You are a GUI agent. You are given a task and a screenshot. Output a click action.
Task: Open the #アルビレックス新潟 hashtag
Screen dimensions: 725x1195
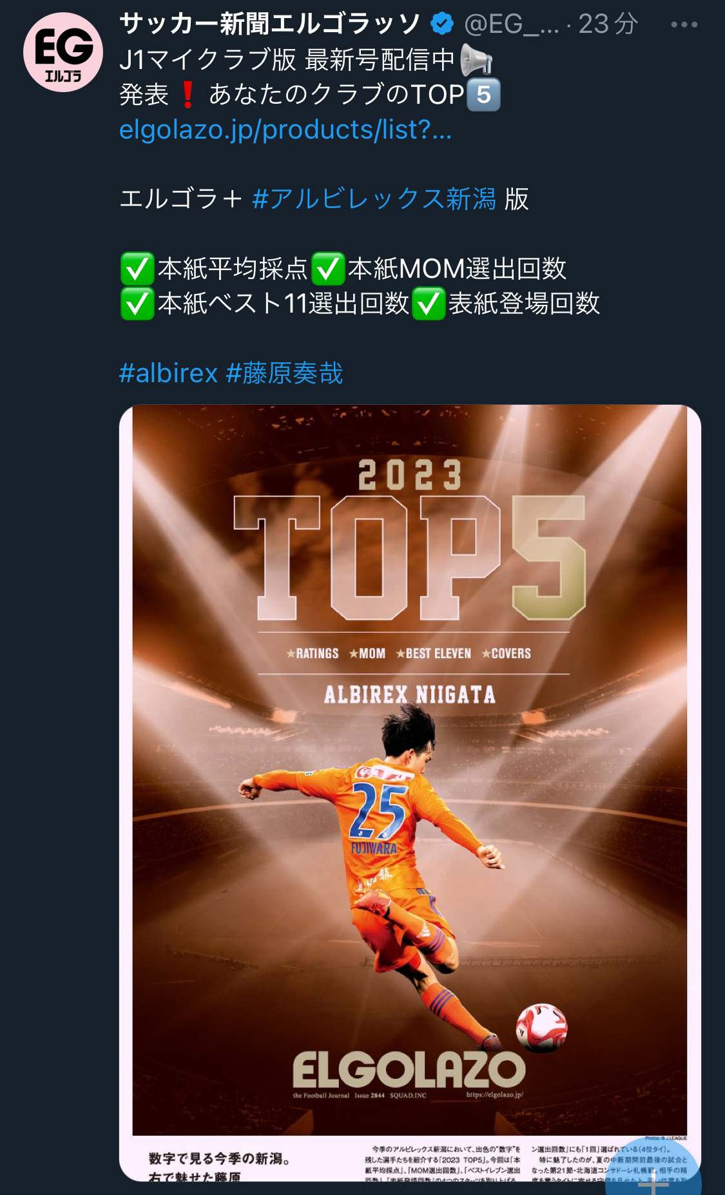[374, 199]
